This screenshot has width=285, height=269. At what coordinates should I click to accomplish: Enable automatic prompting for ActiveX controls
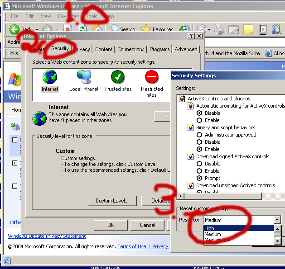tap(199, 120)
